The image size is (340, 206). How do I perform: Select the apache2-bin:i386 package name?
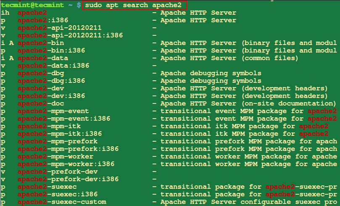point(51,50)
